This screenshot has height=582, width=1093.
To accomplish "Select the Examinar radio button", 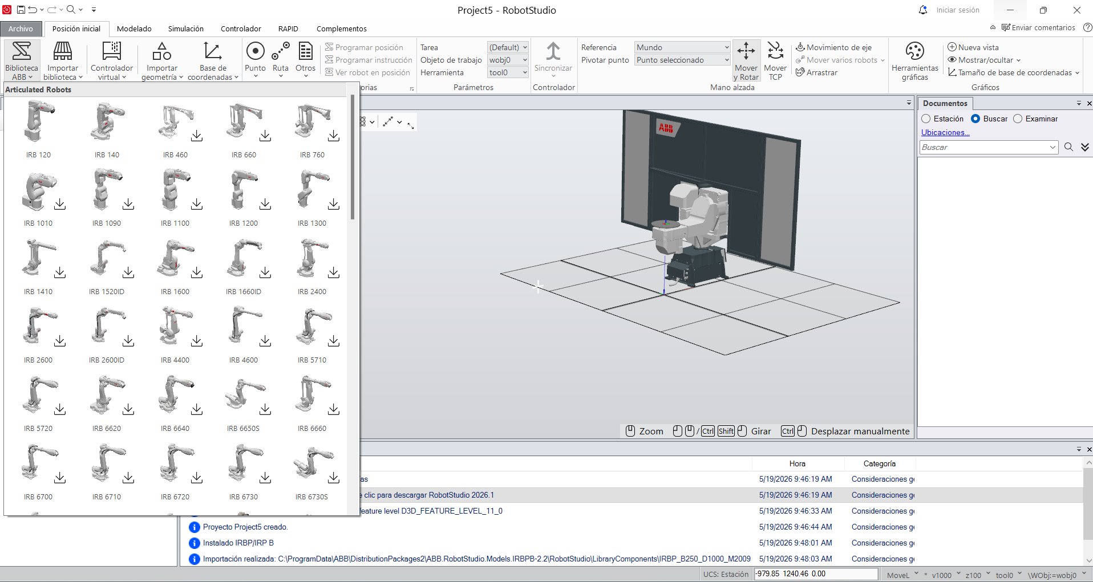I will [x=1018, y=119].
